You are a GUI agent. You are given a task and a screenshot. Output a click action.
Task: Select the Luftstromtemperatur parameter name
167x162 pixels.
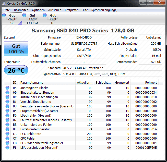(x=35, y=129)
